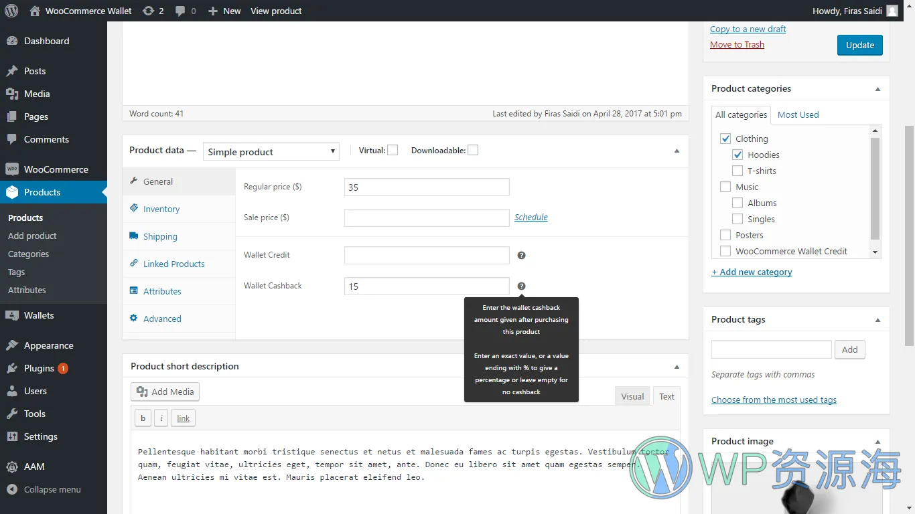Click the Add tag button

(x=850, y=349)
